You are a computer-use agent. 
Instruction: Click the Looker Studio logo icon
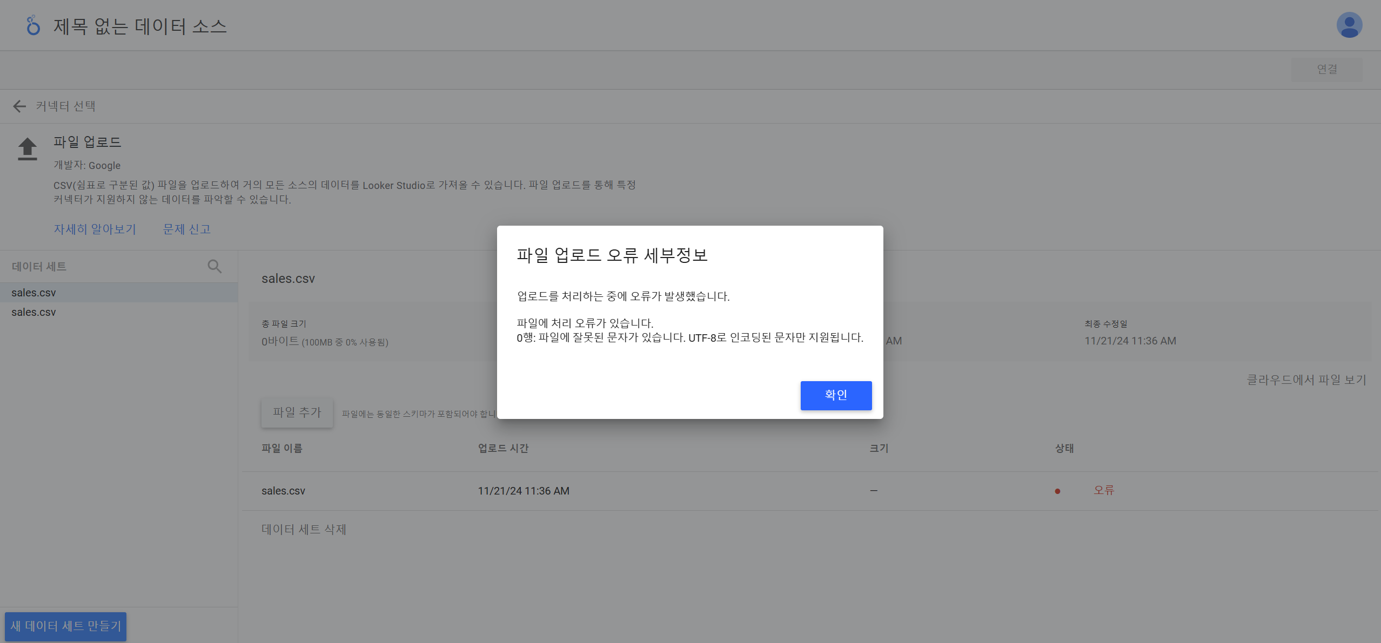point(33,25)
